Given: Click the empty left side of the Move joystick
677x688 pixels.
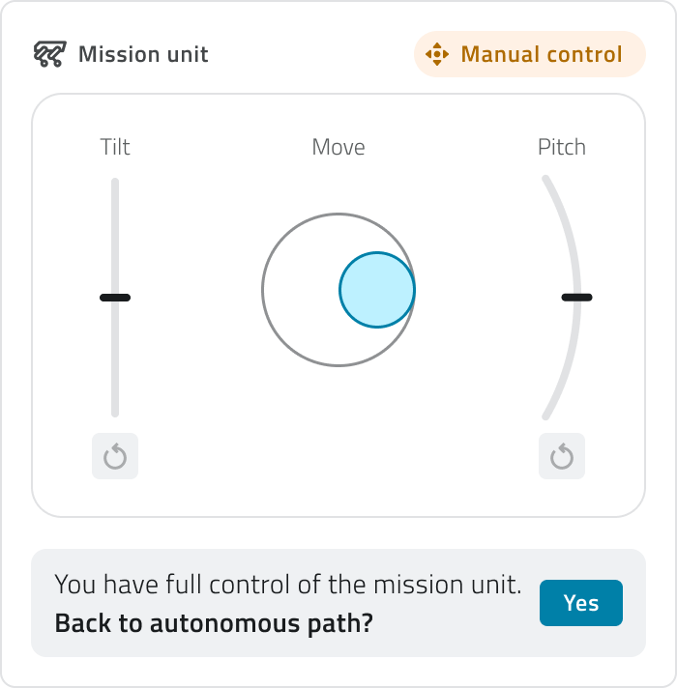Looking at the screenshot, I should 295,290.
